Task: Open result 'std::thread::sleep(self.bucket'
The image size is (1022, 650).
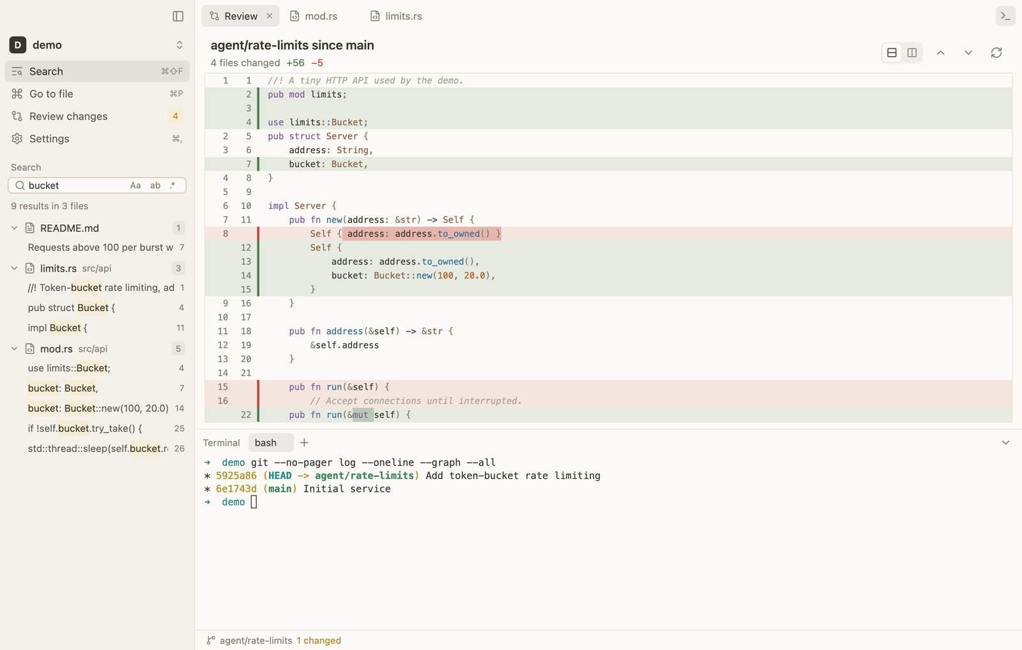Action: coord(97,448)
